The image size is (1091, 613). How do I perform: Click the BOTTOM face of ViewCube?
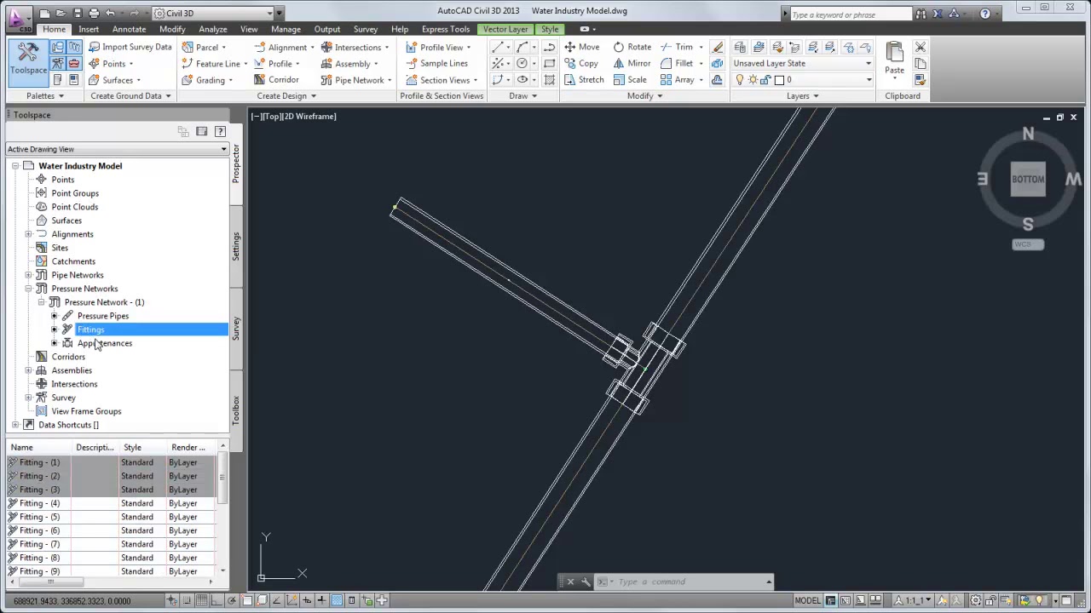pos(1028,179)
